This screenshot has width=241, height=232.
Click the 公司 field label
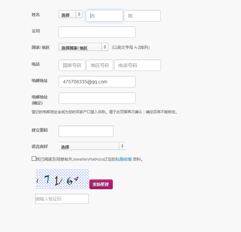[36, 31]
